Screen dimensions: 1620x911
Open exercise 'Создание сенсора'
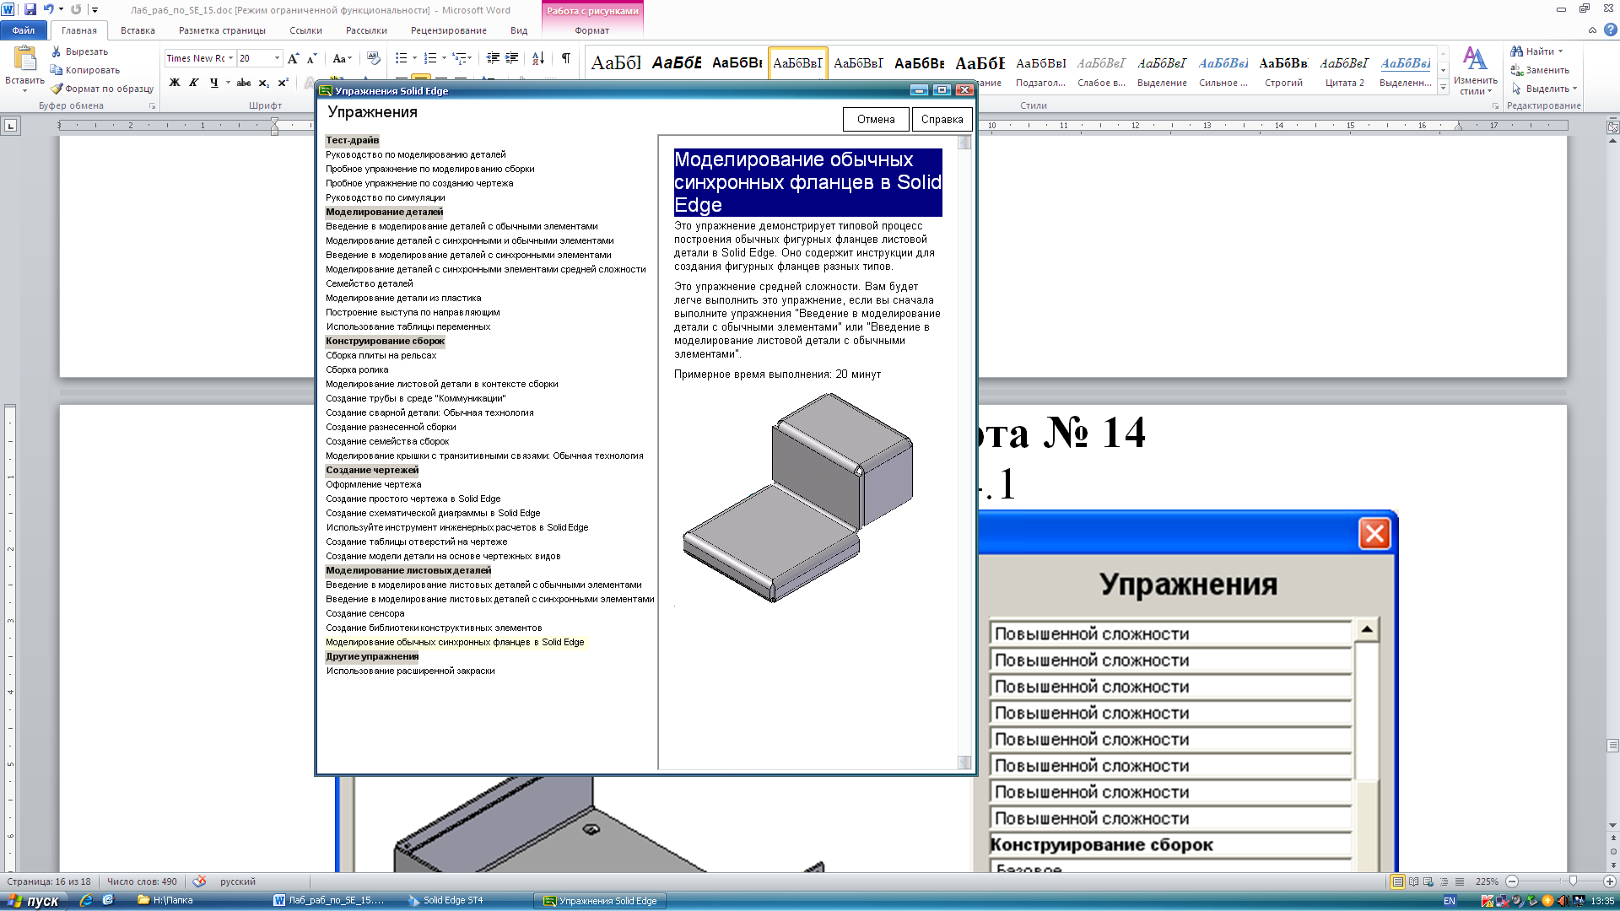(365, 613)
